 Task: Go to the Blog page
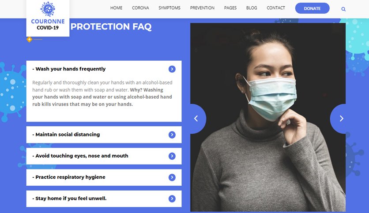tap(252, 8)
